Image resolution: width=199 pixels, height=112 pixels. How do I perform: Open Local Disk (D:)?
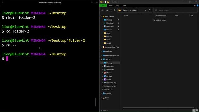[111, 86]
